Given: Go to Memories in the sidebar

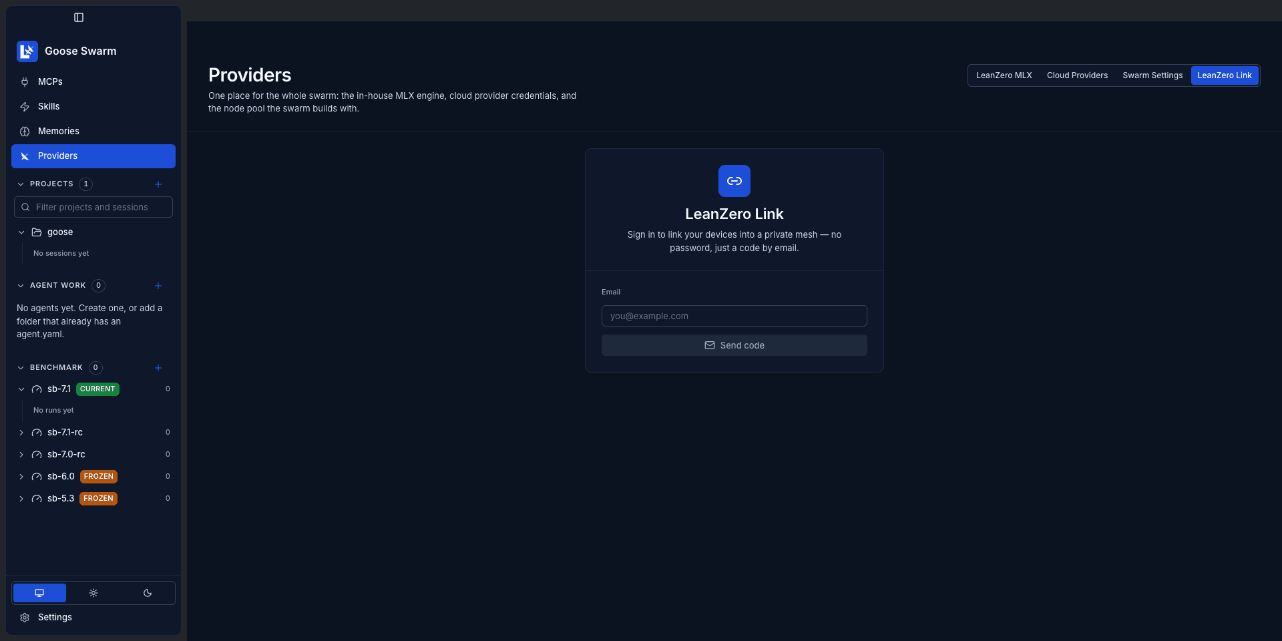Looking at the screenshot, I should (93, 132).
